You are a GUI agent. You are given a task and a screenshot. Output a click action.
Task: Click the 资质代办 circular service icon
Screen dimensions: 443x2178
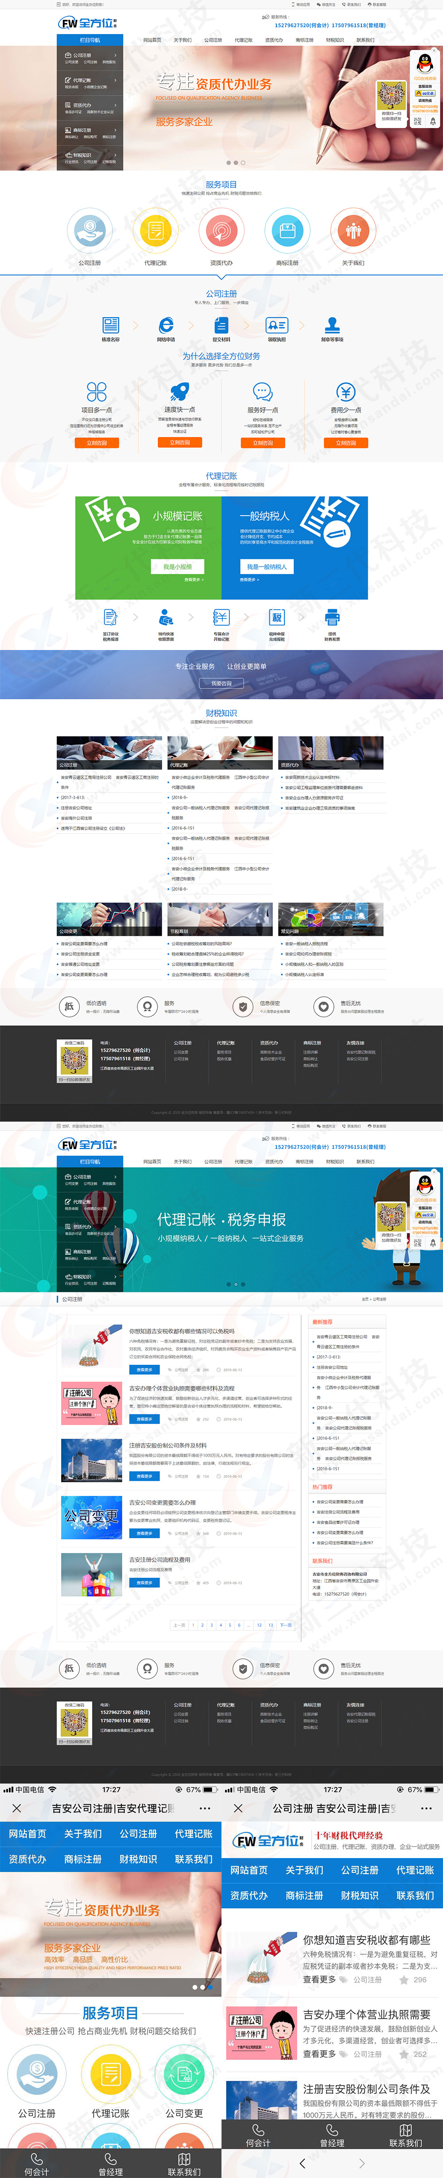coord(221,231)
